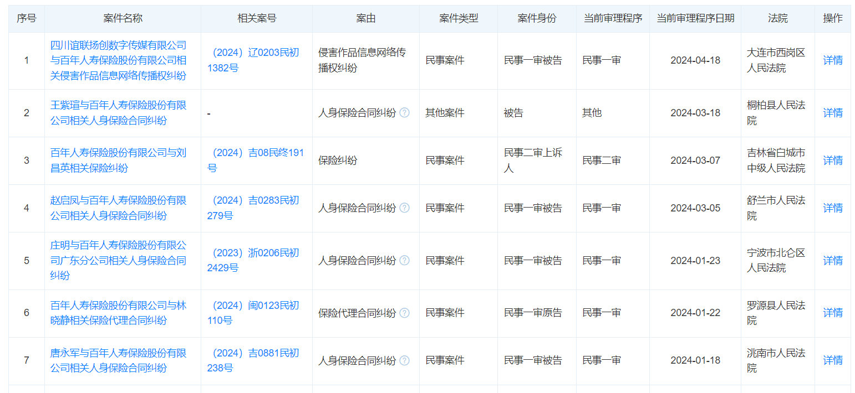Open case 庄明与百年人寿保险广东分公司 dispute
The image size is (855, 393).
[x=119, y=260]
